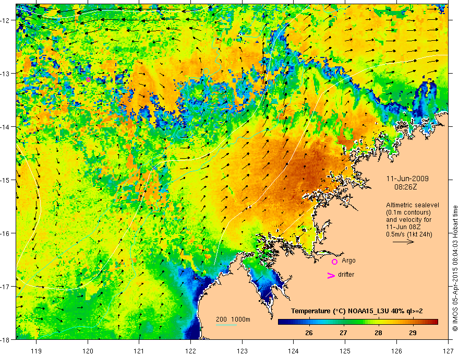Click the longitude label 126
Viewport: 459px width, 355px height.
(x=396, y=351)
